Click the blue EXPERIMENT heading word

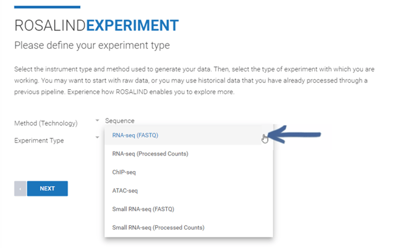[132, 25]
